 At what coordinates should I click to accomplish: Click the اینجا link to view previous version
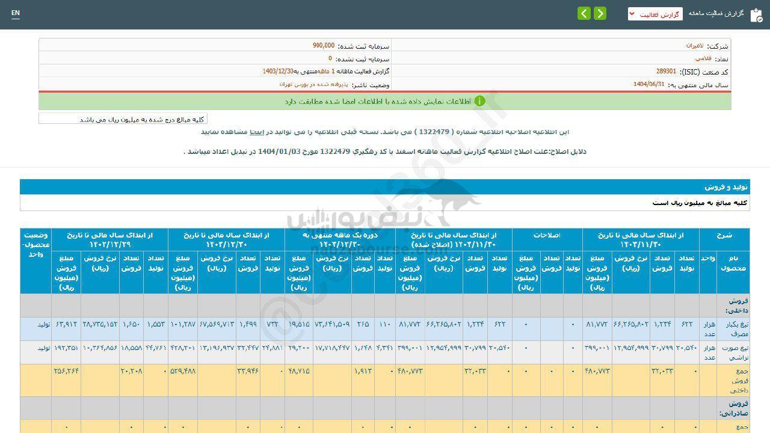pyautogui.click(x=257, y=131)
